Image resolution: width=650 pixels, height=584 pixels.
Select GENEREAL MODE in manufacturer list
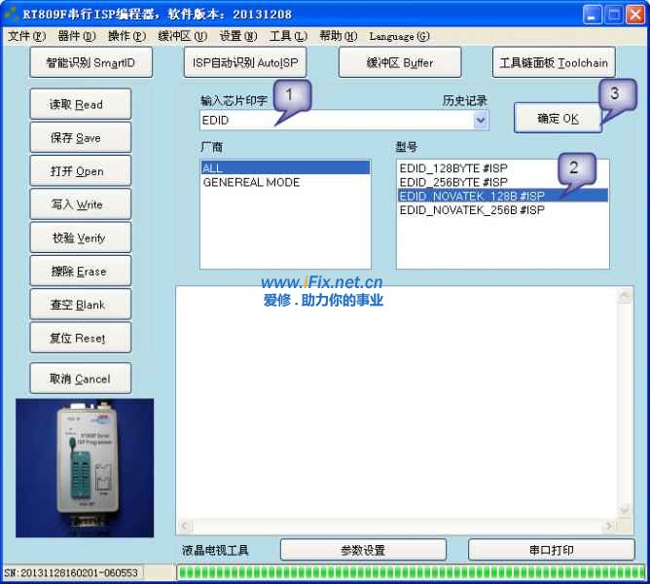(x=251, y=183)
